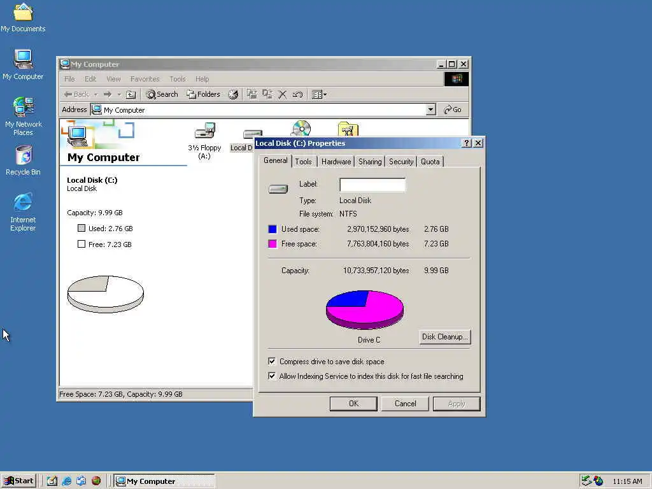Select My Network Places desktop icon

coord(23,117)
